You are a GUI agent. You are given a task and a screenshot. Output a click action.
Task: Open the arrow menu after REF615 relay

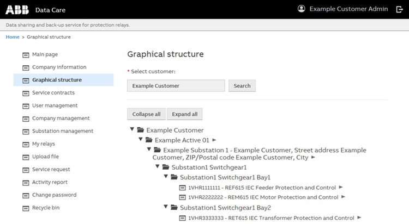click(x=341, y=187)
